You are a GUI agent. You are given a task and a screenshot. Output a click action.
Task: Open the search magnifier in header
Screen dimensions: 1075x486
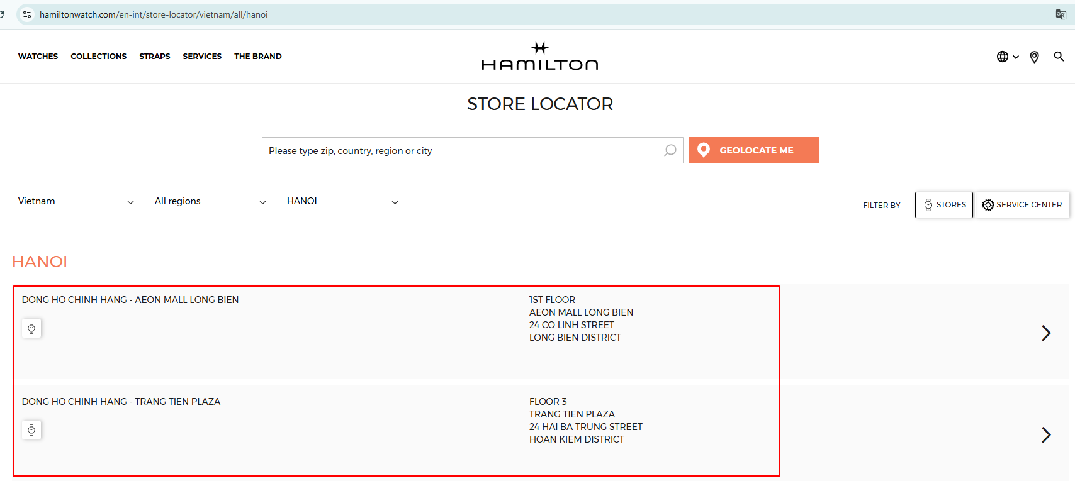pyautogui.click(x=1059, y=57)
